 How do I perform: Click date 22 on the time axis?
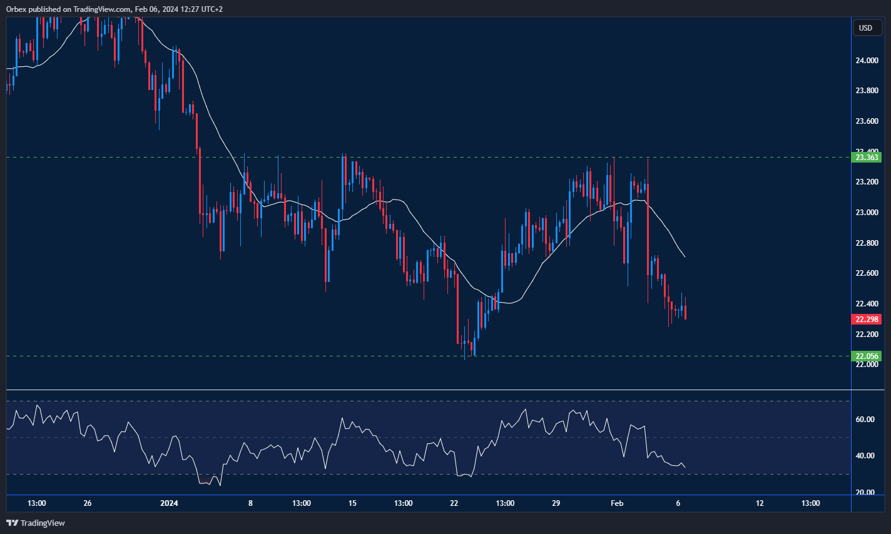pos(454,503)
